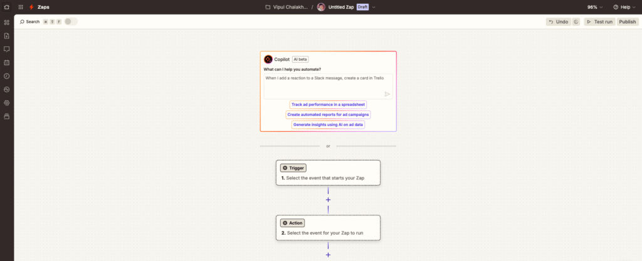
Task: Click the AI beta tag
Action: point(300,60)
